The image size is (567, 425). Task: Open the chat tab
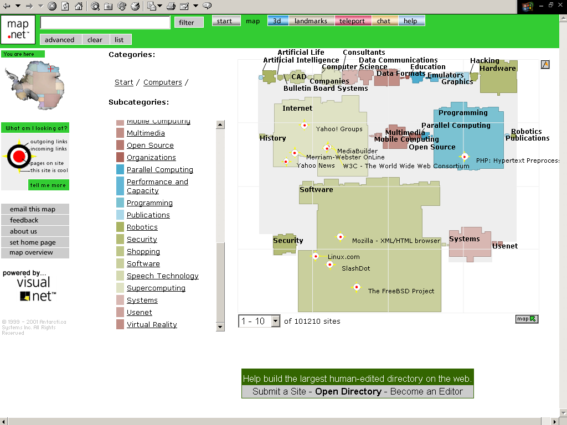click(x=384, y=20)
